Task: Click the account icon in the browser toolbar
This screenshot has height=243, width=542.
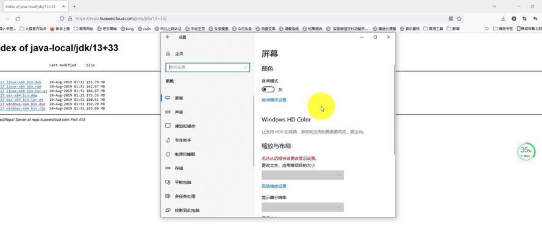Action: tap(514, 19)
